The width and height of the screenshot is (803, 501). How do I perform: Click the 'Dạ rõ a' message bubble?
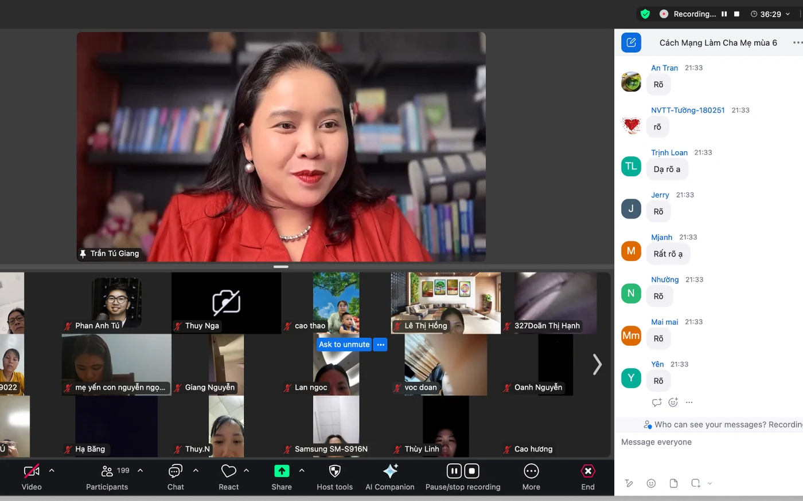667,169
